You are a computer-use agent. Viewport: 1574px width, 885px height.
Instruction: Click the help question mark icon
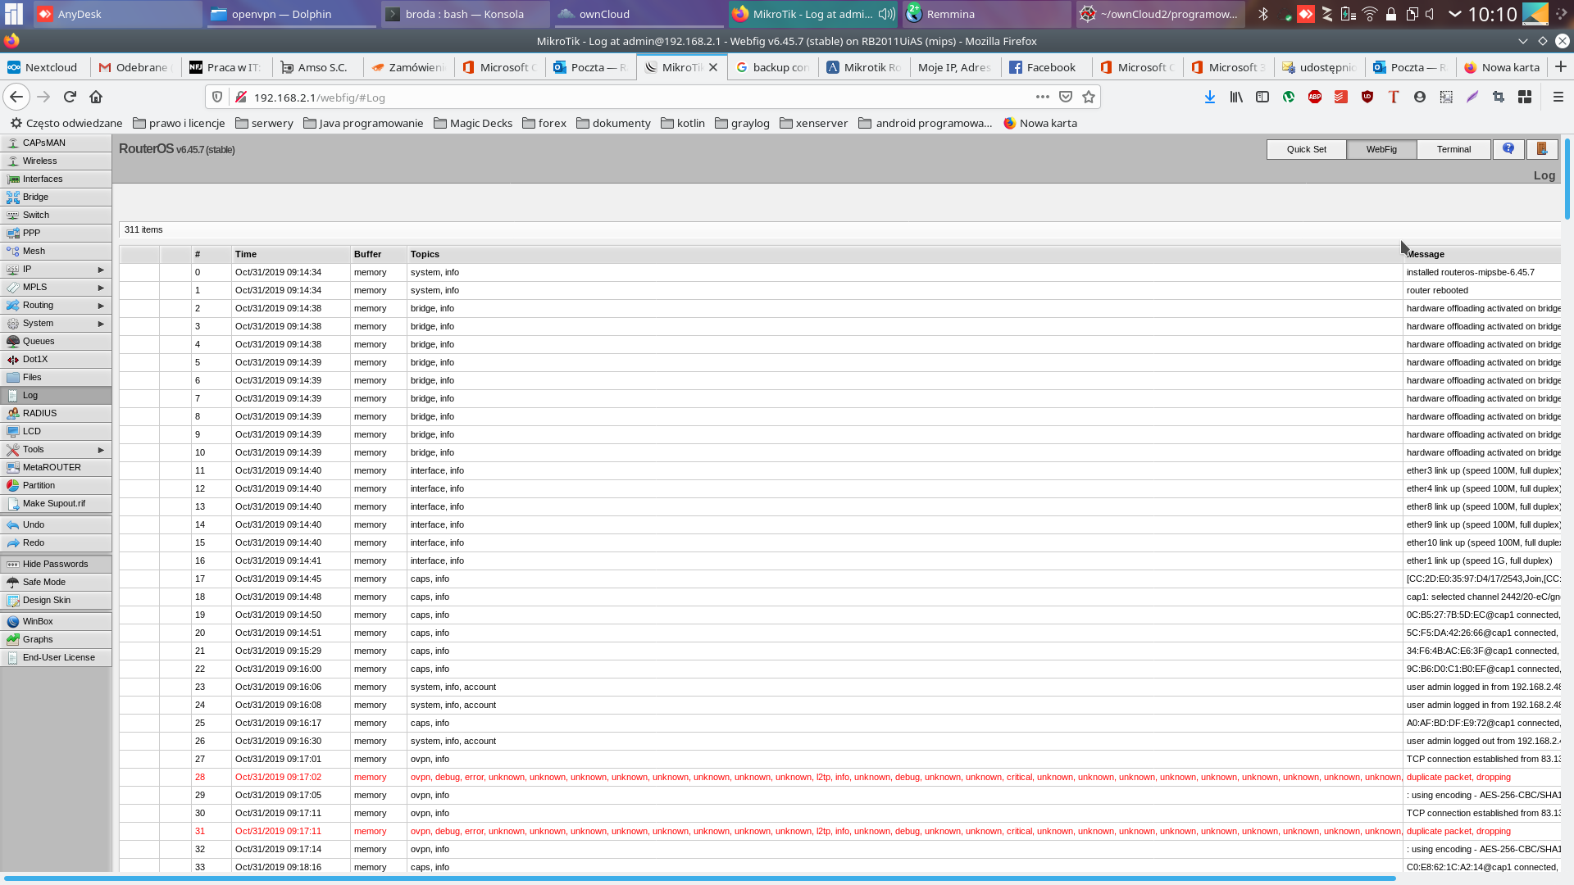[1508, 149]
